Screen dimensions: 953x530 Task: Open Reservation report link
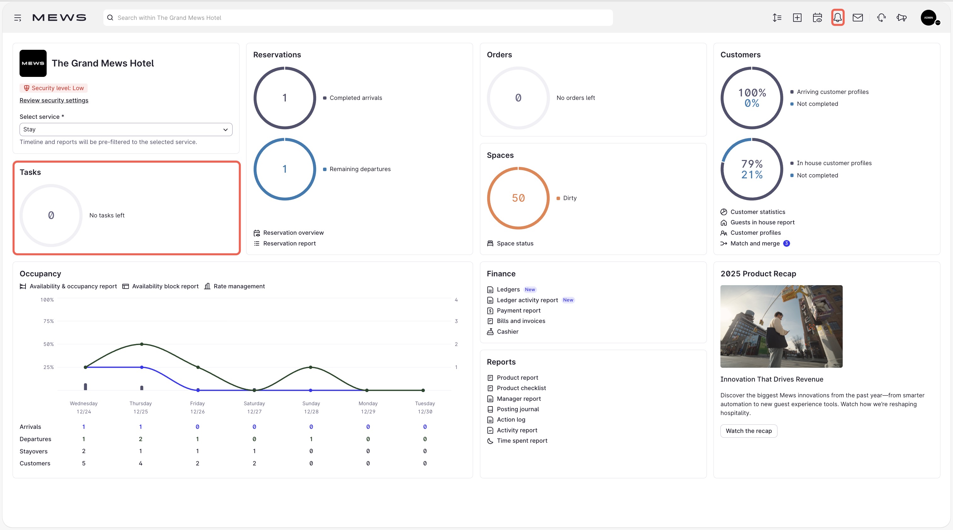[x=289, y=243]
